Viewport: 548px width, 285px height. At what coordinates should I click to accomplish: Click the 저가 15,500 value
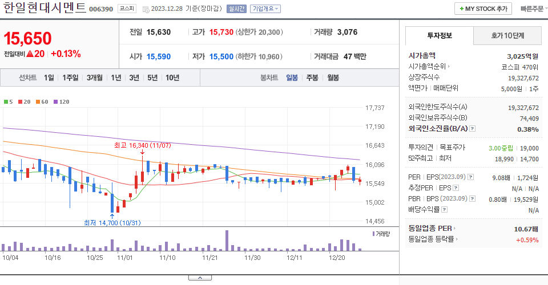221,56
